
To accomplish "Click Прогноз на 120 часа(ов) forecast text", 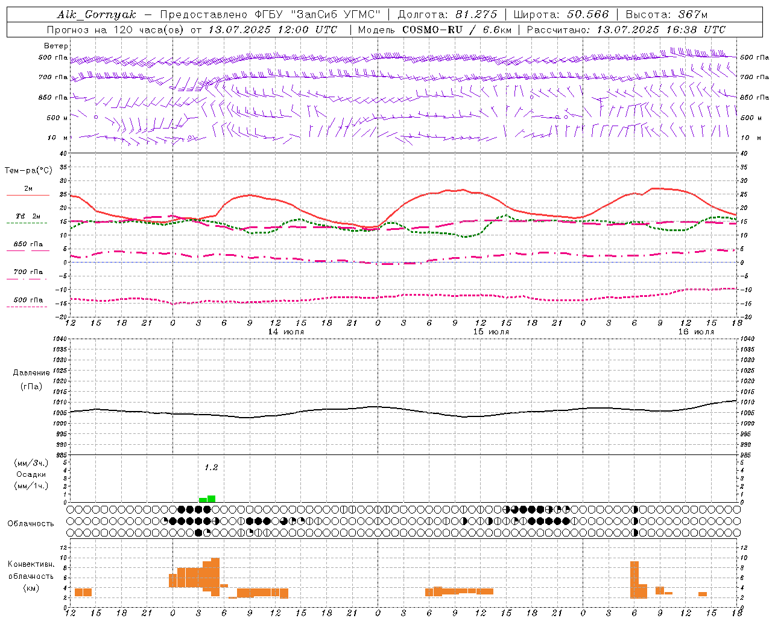I will tap(116, 30).
